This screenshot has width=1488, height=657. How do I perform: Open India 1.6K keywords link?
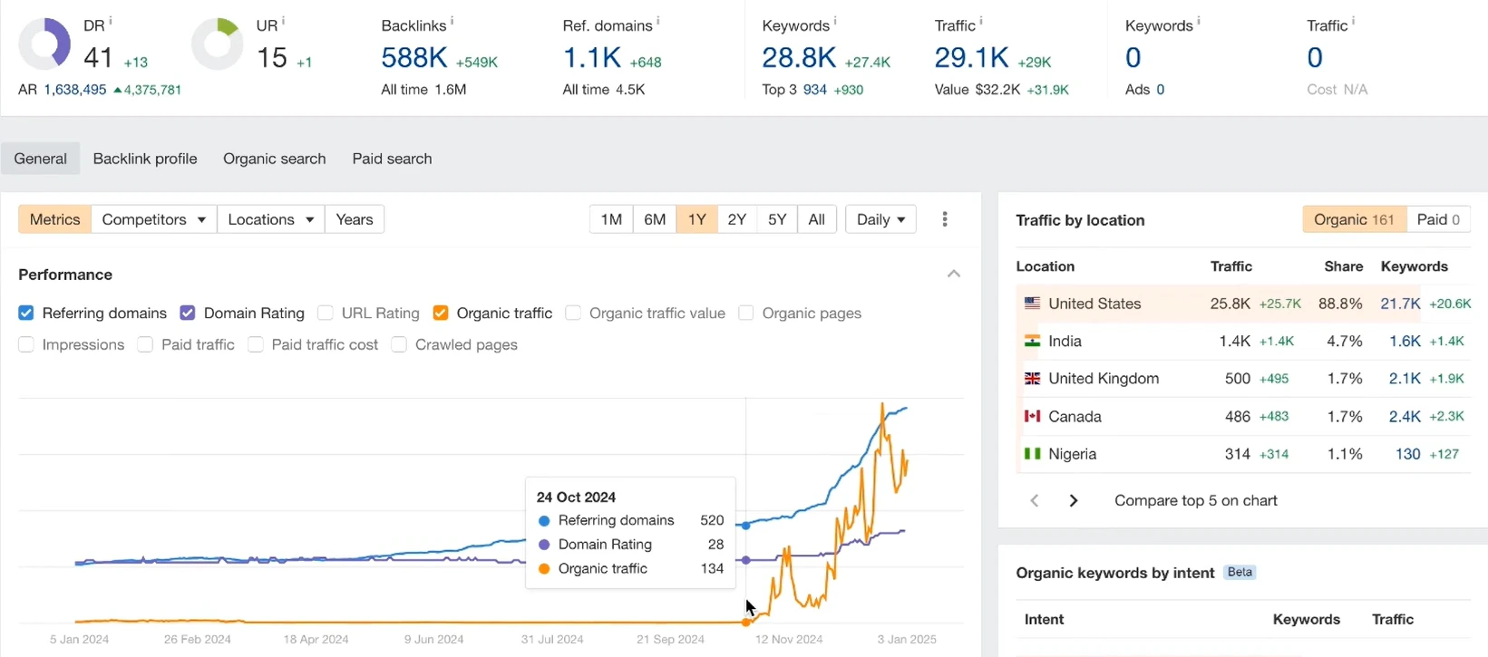click(1405, 341)
